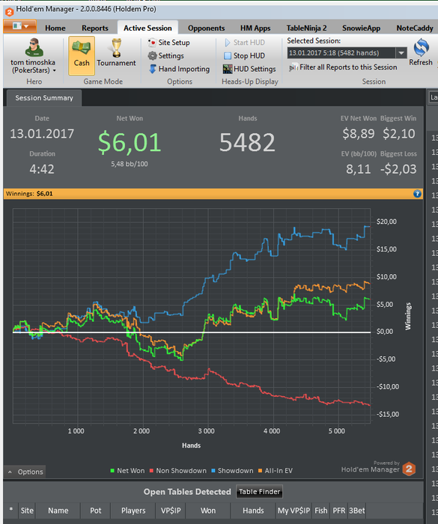The image size is (438, 524).
Task: Open the SnowieApp tab
Action: pos(361,28)
